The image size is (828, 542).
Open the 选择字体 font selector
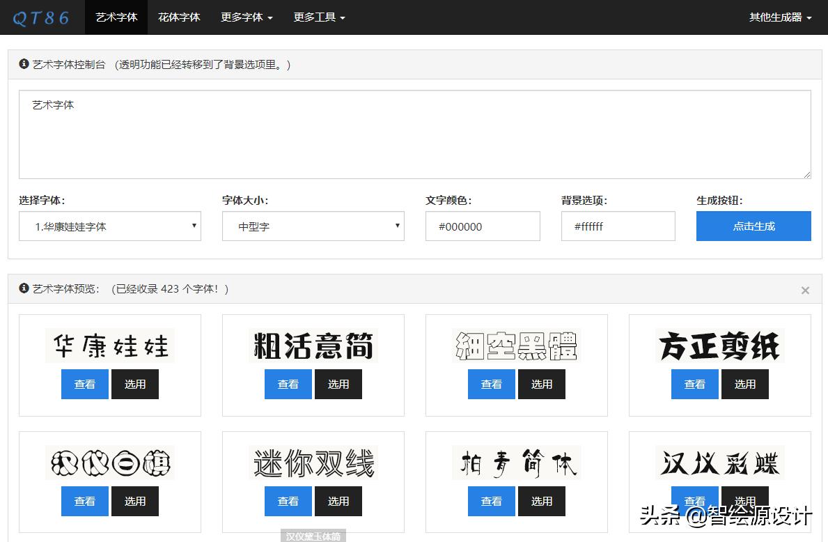[109, 226]
